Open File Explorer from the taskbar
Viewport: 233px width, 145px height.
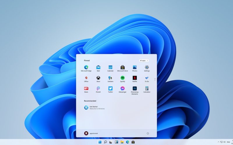[122, 142]
